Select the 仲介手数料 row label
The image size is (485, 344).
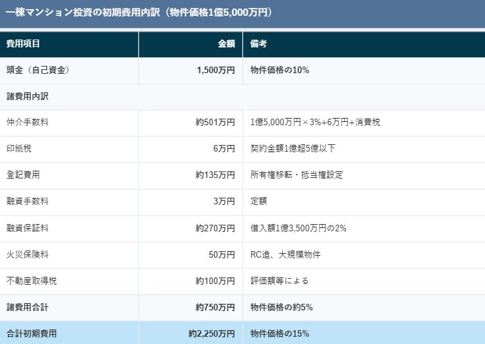(x=27, y=123)
